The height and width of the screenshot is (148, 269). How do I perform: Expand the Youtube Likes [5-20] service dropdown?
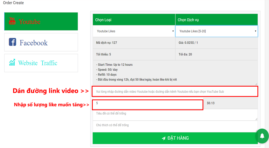coord(216,31)
